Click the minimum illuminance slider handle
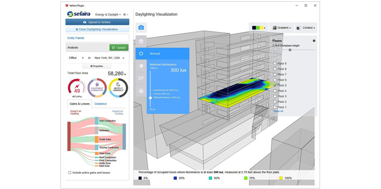The width and height of the screenshot is (381, 189). (150, 97)
